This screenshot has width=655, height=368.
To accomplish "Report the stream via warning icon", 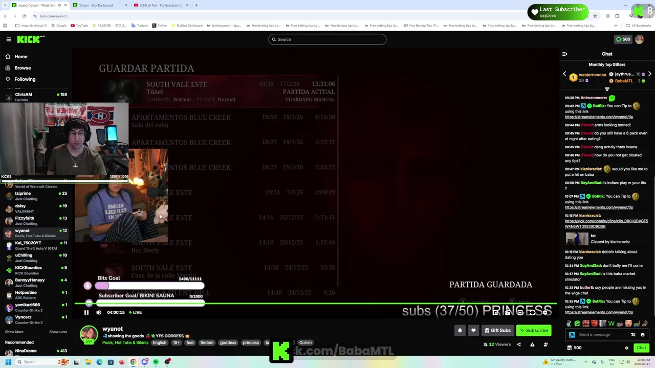I will pyautogui.click(x=532, y=344).
